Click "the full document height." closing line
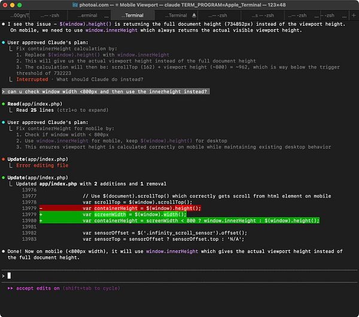Viewport: 359px width, 317px height. [44, 258]
